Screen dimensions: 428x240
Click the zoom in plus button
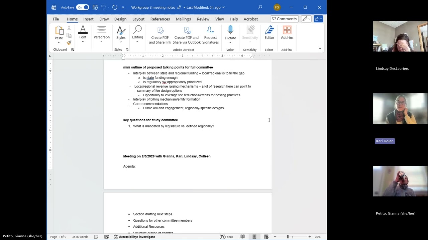coord(309,237)
